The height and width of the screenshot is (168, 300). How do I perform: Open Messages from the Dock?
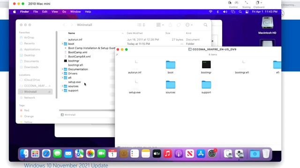(57, 154)
